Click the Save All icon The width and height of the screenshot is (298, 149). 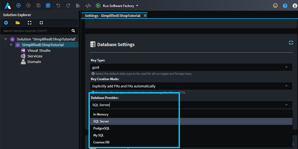[x=48, y=5]
